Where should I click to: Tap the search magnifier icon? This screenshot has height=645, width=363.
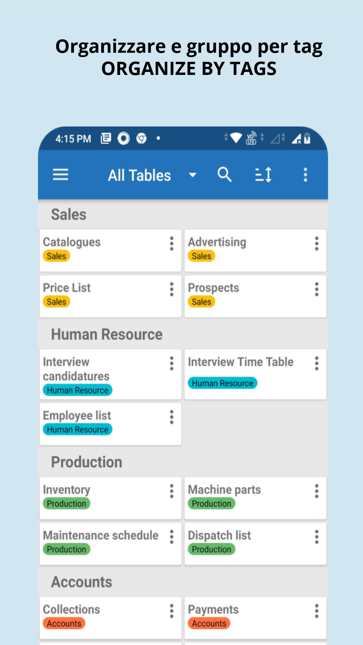(225, 175)
